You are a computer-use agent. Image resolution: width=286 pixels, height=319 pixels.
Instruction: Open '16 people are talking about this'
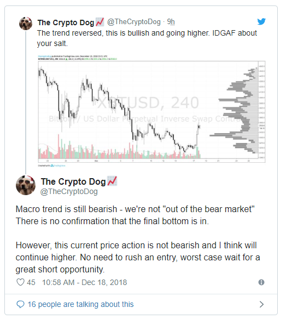(x=80, y=304)
